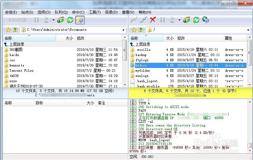Open dropdown arrow beside local transfer button

click(53, 20)
